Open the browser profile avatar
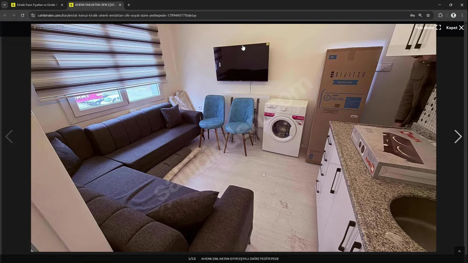The width and height of the screenshot is (468, 263). (x=453, y=15)
